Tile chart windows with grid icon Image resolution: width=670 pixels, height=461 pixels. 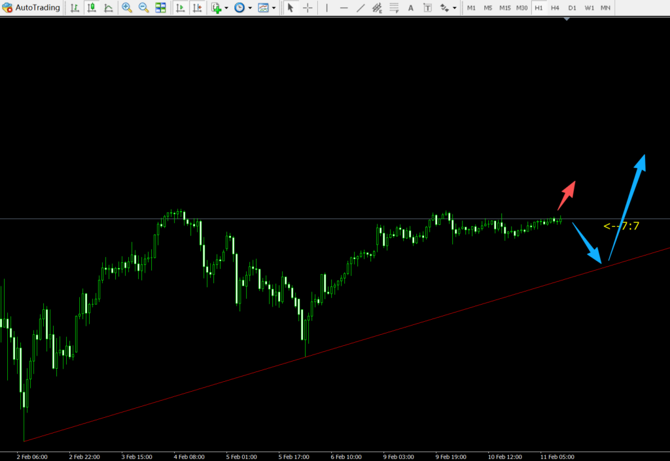click(160, 8)
